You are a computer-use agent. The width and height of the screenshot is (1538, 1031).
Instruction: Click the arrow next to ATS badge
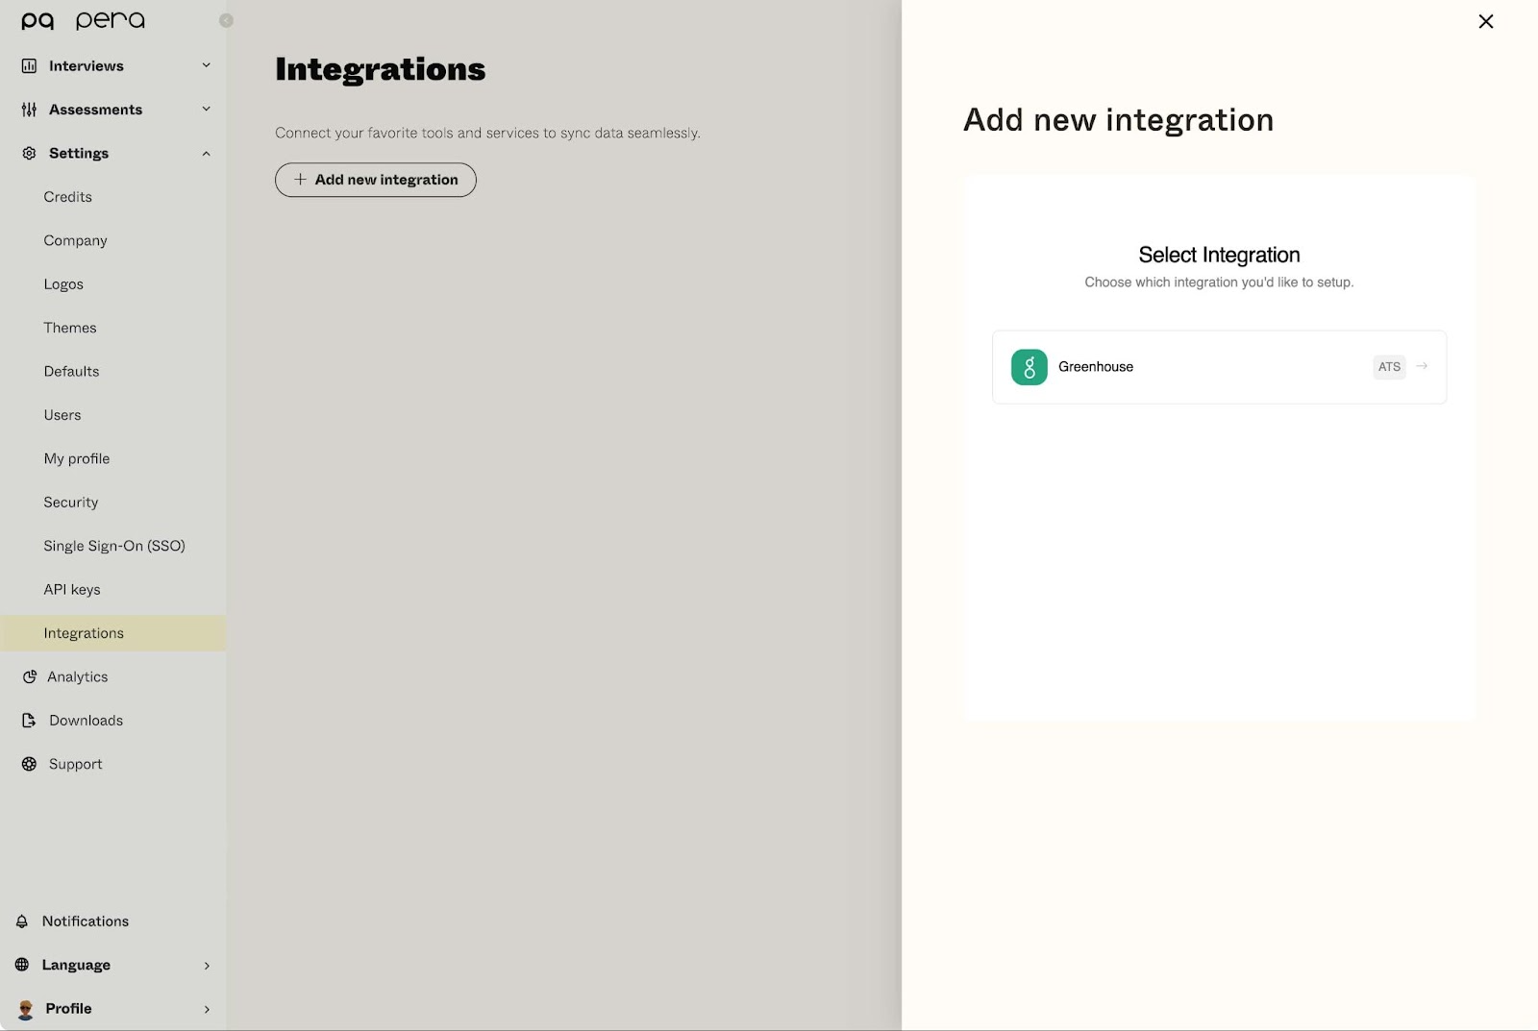click(x=1422, y=366)
